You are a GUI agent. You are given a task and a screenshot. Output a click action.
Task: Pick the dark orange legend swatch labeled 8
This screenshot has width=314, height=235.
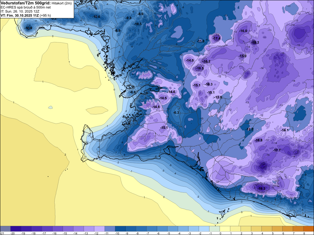point(309,229)
